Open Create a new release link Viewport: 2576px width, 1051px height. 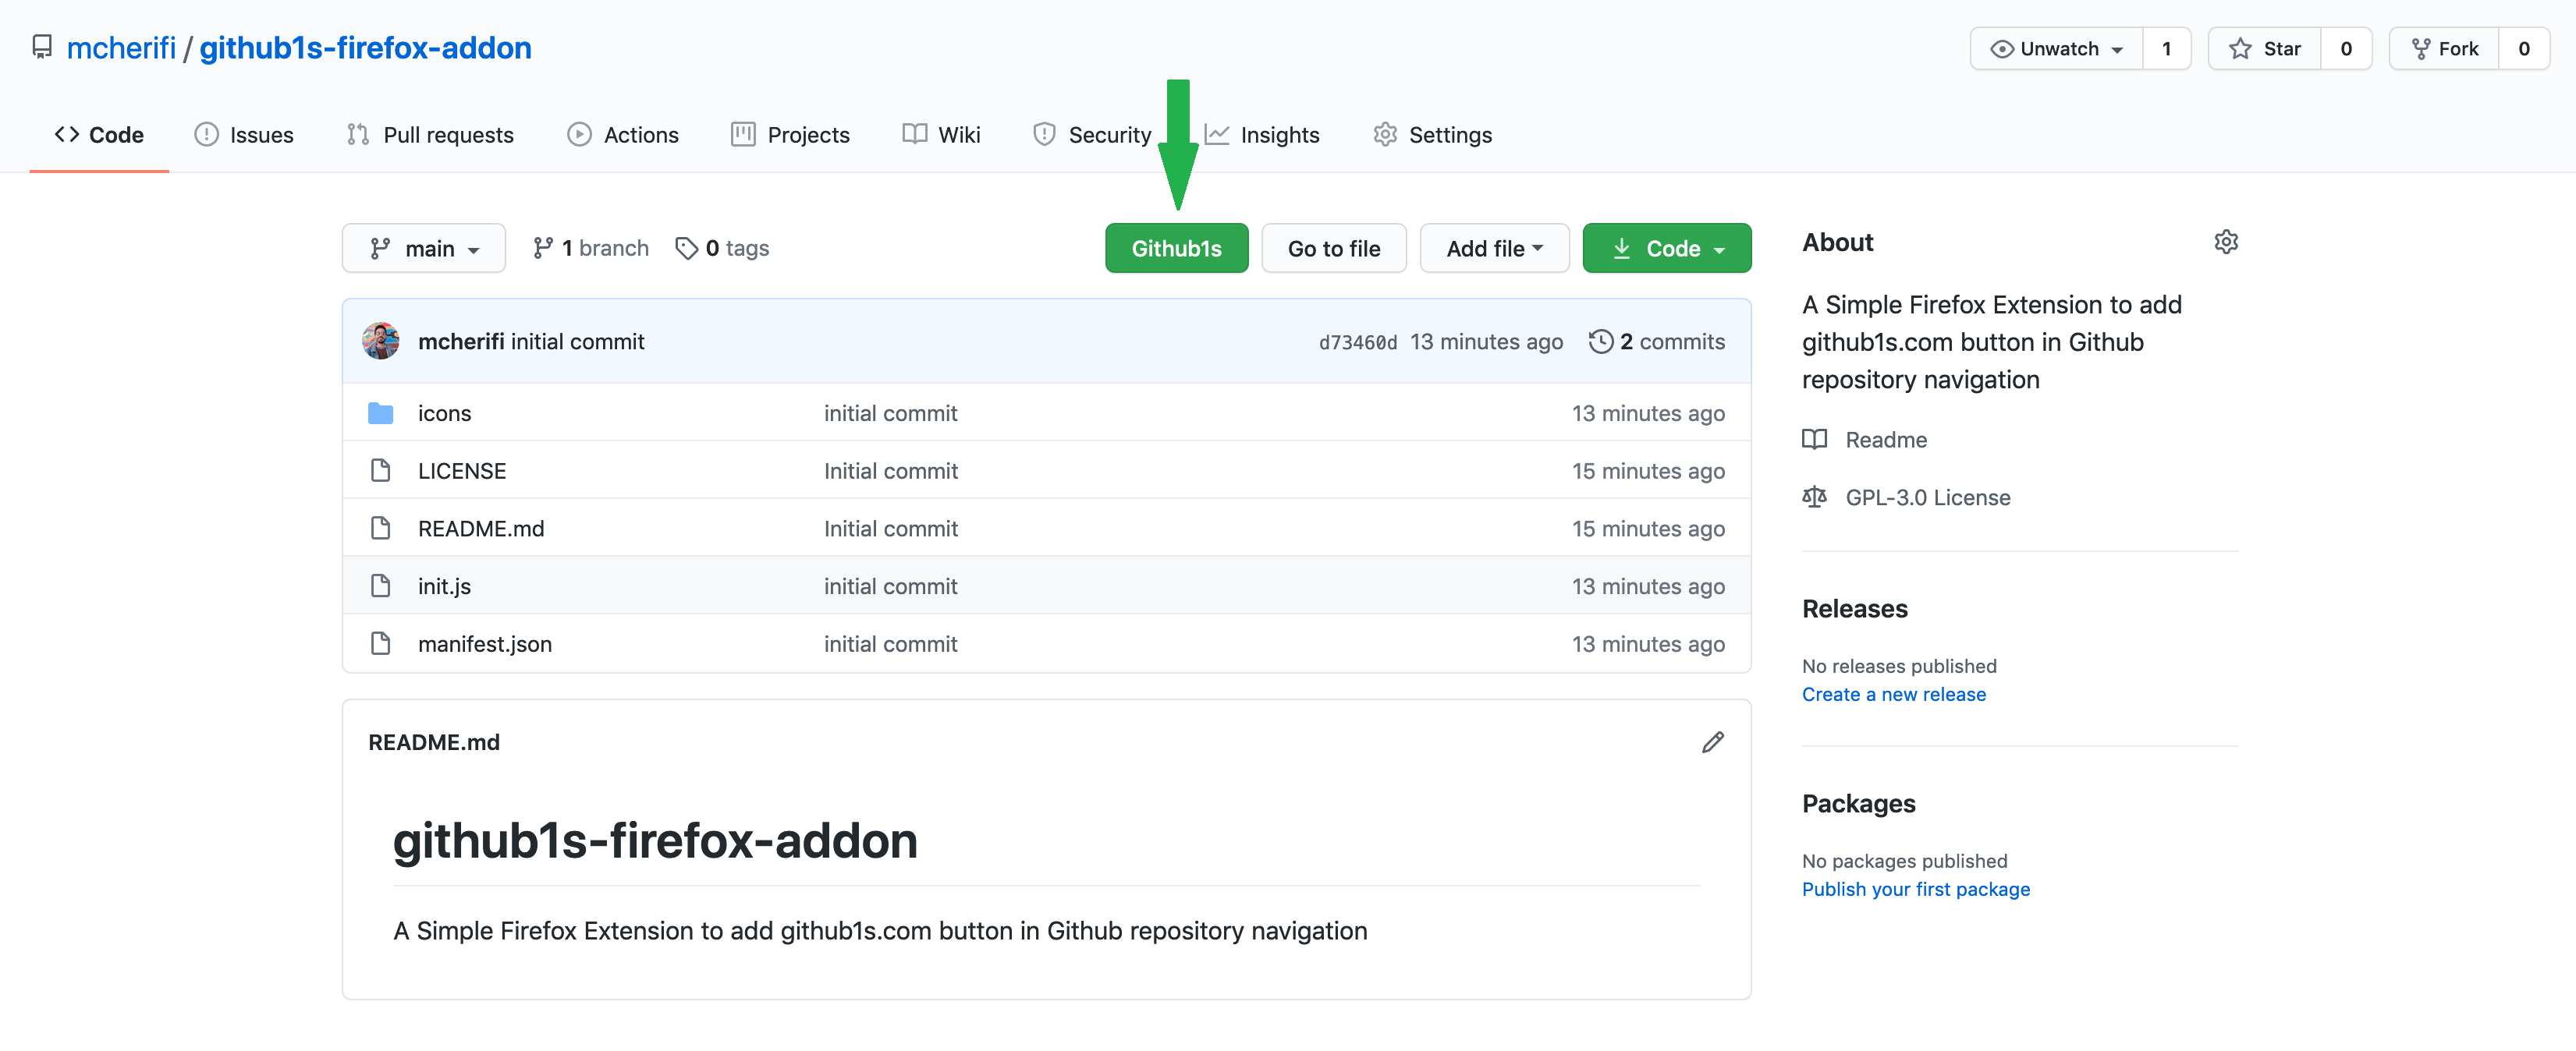pyautogui.click(x=1893, y=693)
